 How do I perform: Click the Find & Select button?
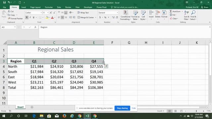click(193, 15)
